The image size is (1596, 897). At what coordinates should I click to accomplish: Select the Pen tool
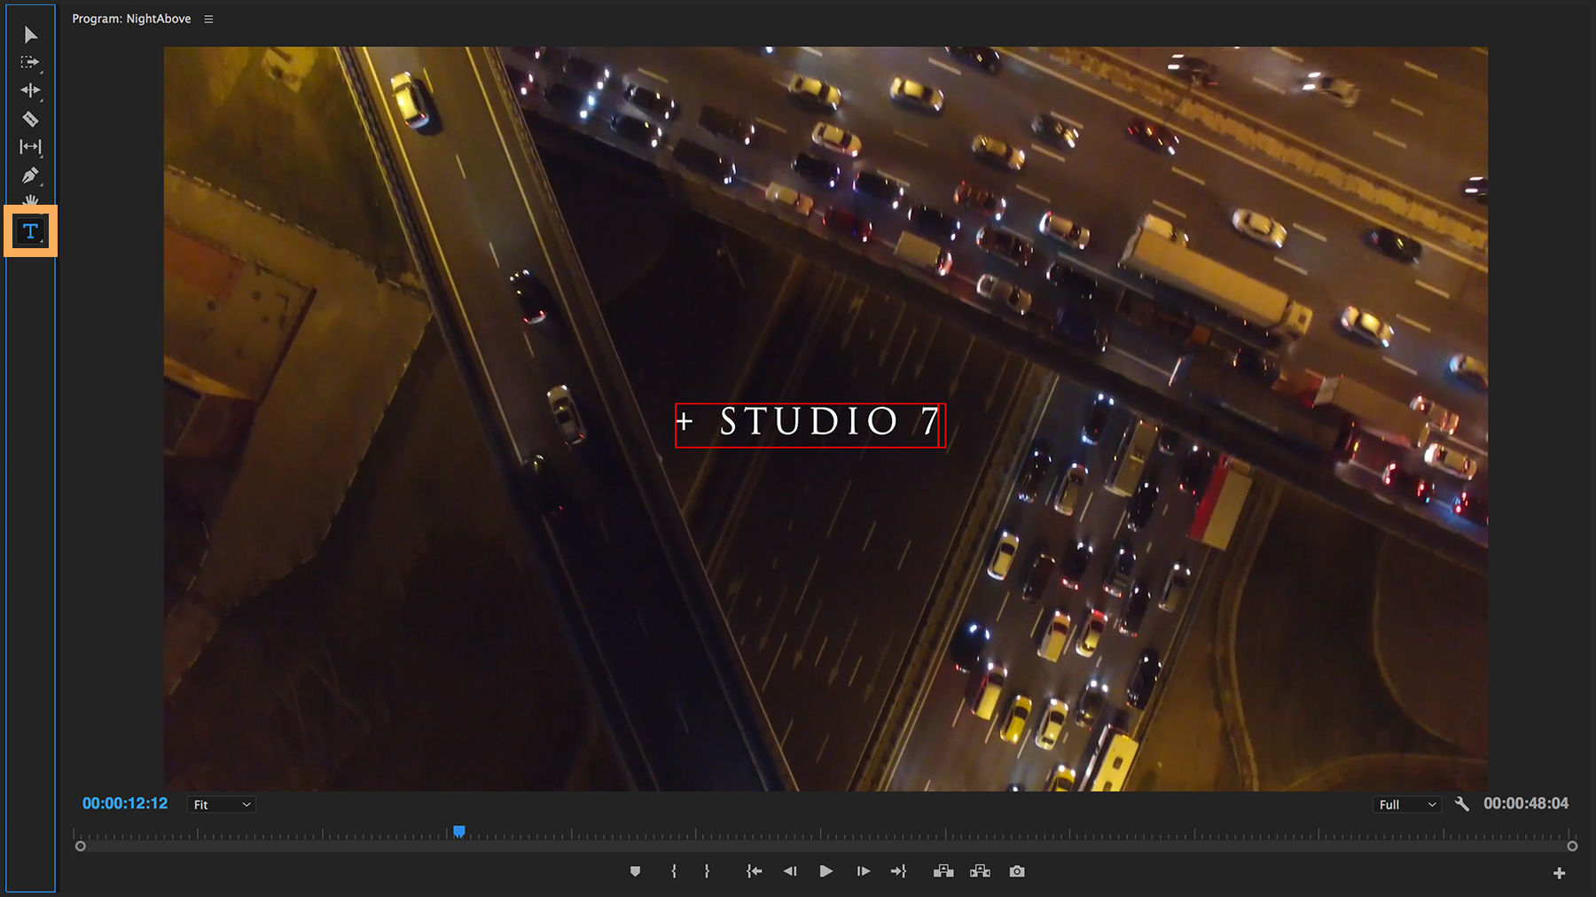pos(29,175)
